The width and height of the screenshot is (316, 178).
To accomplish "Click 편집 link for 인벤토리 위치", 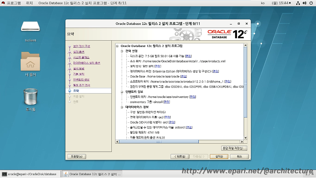I will point(193,97).
